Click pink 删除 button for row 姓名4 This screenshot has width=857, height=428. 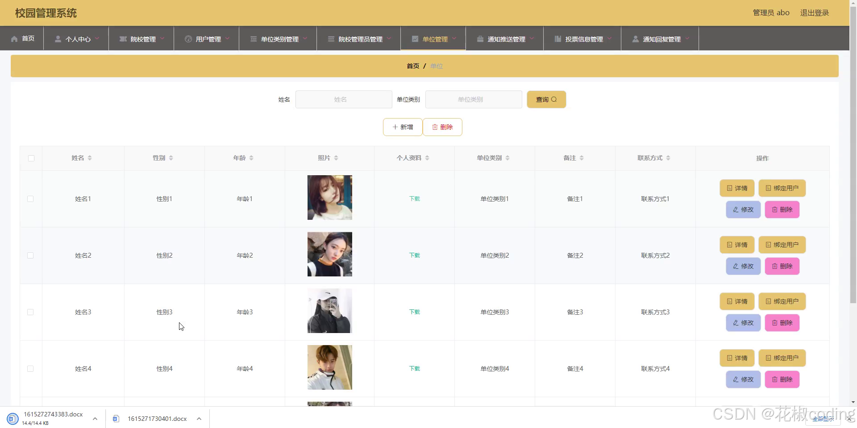coord(782,379)
